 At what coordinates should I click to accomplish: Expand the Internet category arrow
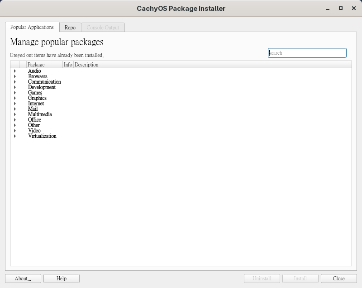pos(15,104)
